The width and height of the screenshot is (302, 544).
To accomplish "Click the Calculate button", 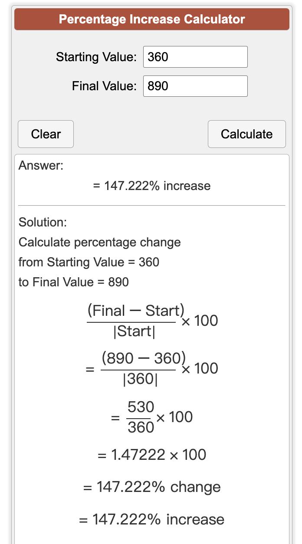I will (x=247, y=134).
